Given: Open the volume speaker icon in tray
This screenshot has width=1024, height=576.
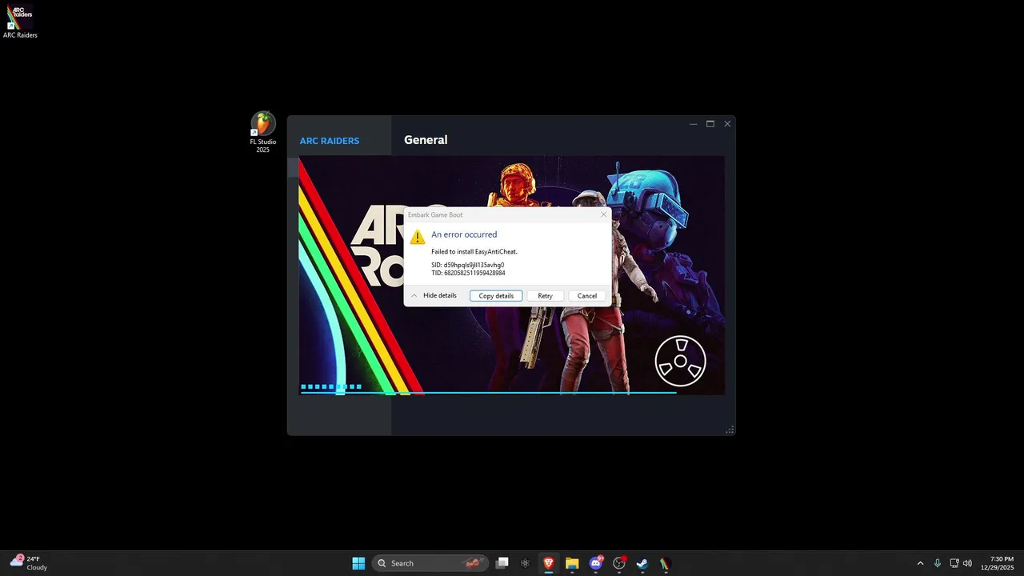Looking at the screenshot, I should pos(968,563).
